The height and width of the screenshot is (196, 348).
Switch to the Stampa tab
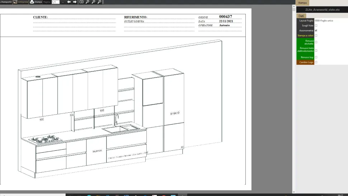(x=302, y=3)
